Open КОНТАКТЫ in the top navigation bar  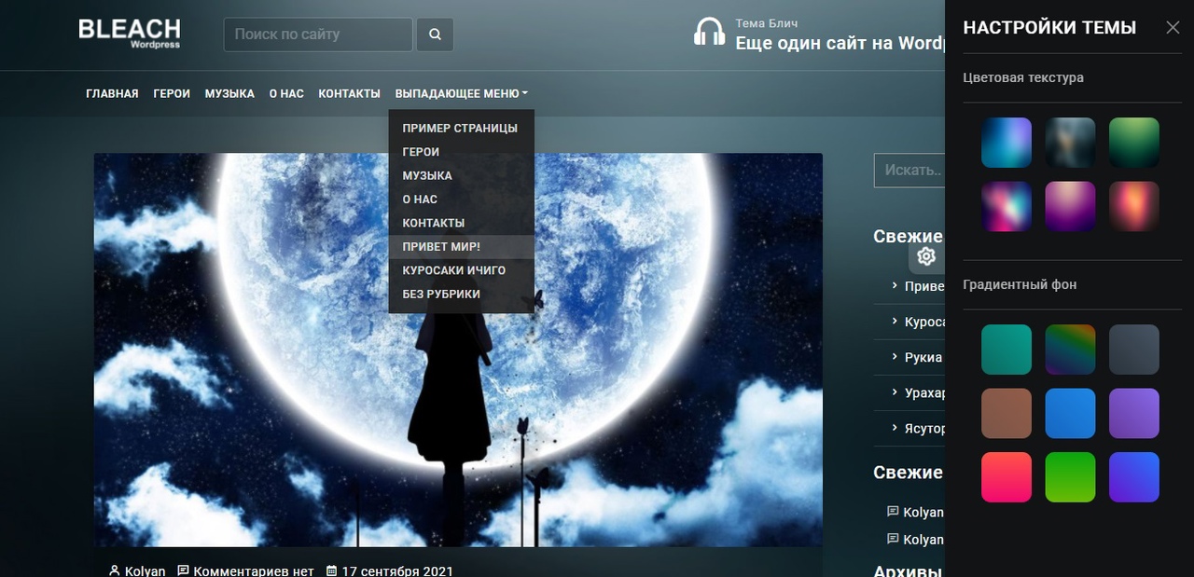click(x=349, y=93)
